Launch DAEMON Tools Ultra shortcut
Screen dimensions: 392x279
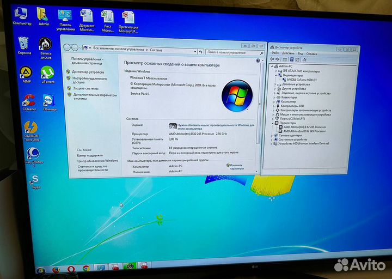[32, 131]
